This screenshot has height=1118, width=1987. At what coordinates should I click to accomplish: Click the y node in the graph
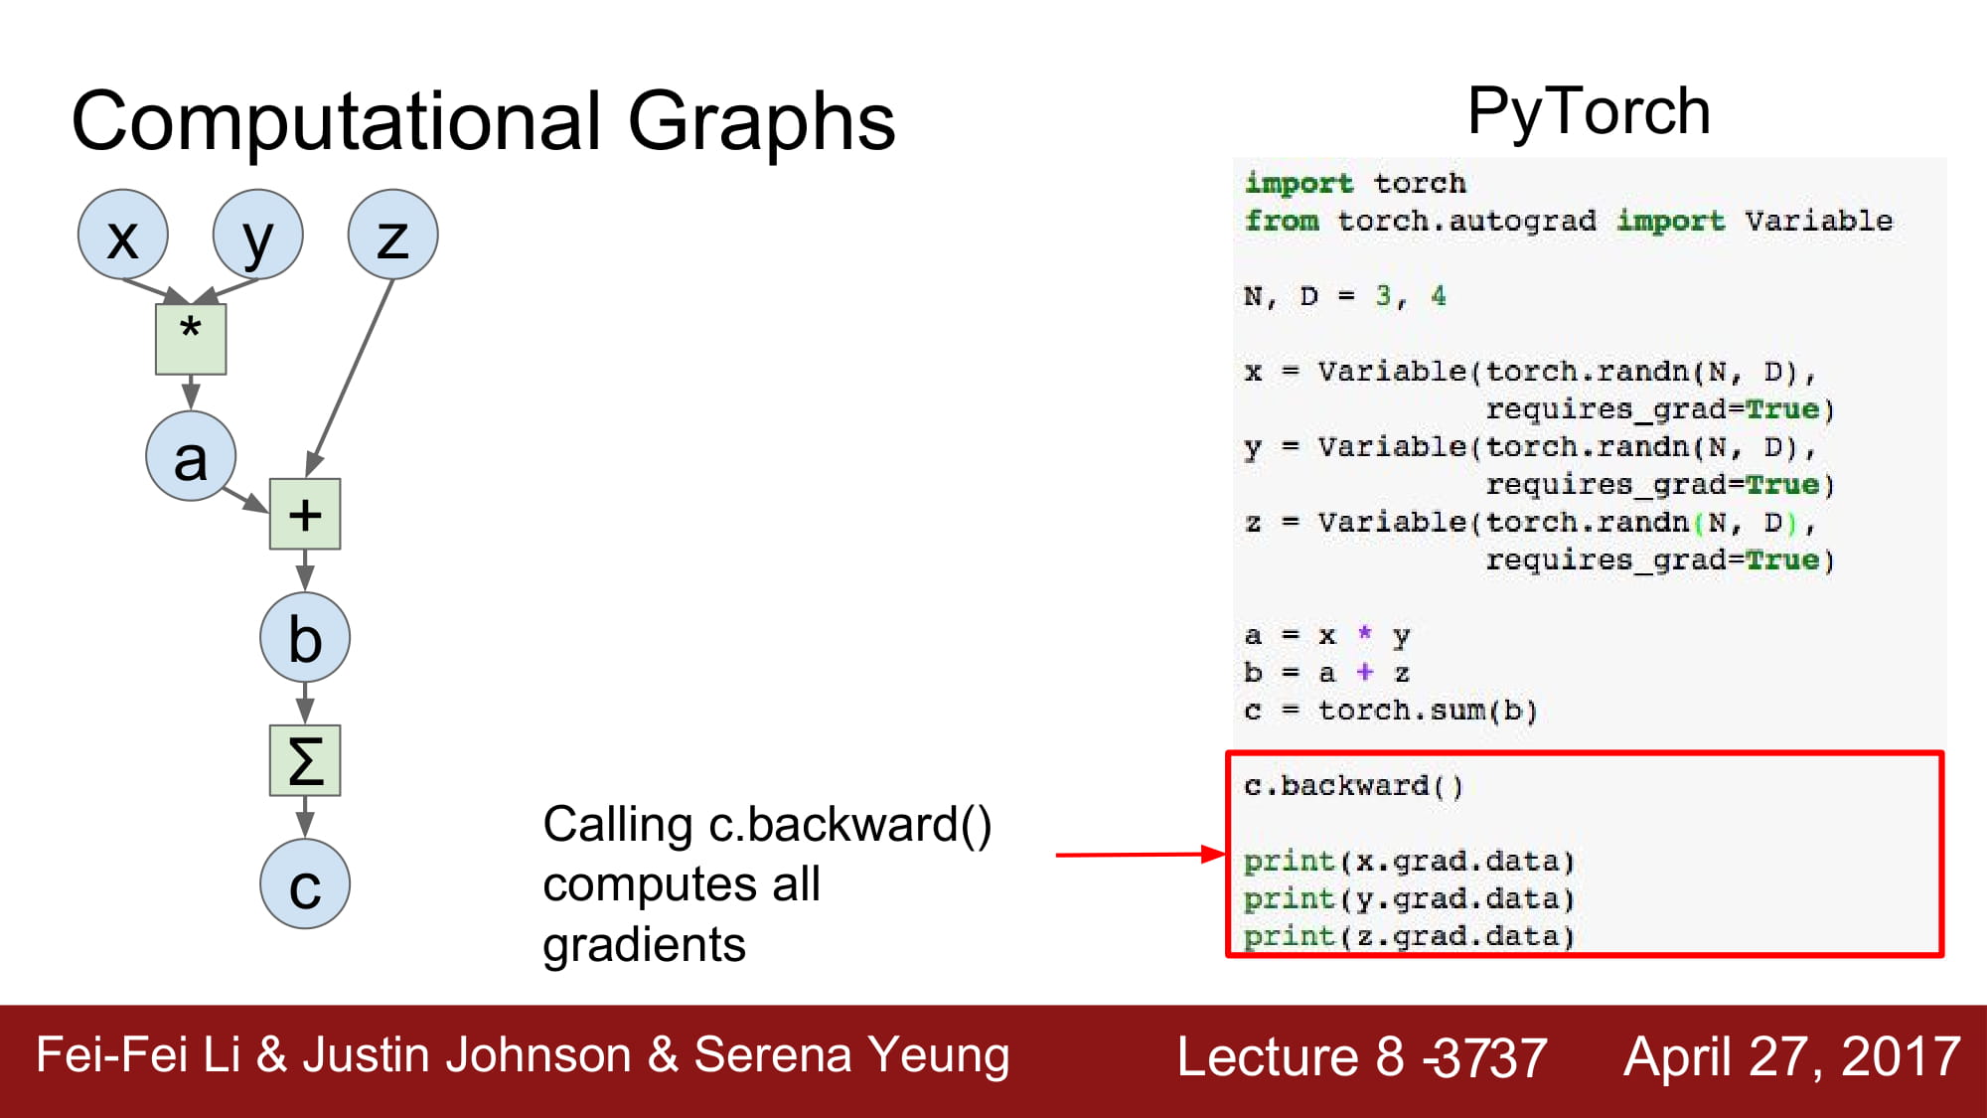[x=258, y=235]
